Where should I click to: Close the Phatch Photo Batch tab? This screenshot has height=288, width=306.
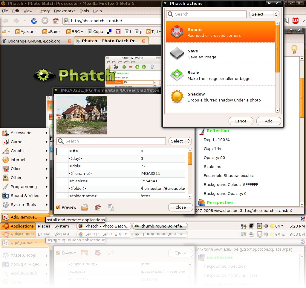[x=144, y=41]
